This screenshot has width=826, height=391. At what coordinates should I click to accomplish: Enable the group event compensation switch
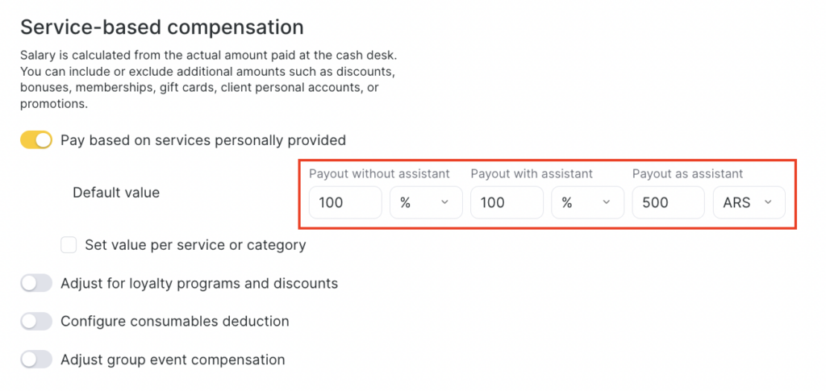coord(36,360)
